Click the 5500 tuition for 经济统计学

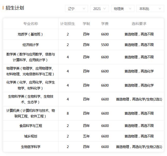click(x=105, y=45)
